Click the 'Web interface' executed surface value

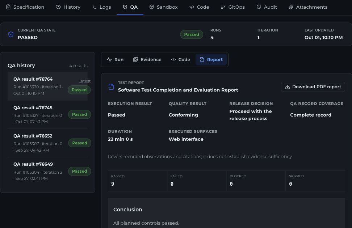coord(186,139)
